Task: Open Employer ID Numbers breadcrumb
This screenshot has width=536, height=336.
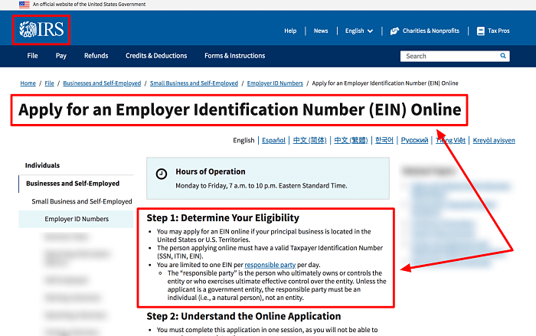Action: tap(275, 83)
